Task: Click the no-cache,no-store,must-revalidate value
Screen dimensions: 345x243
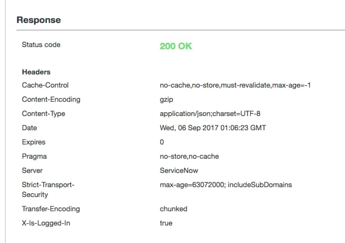Action: 235,85
